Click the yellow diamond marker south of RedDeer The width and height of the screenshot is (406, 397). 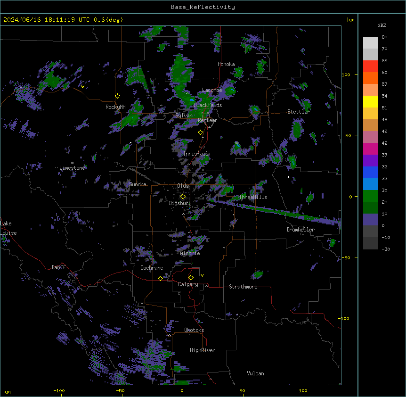click(200, 132)
